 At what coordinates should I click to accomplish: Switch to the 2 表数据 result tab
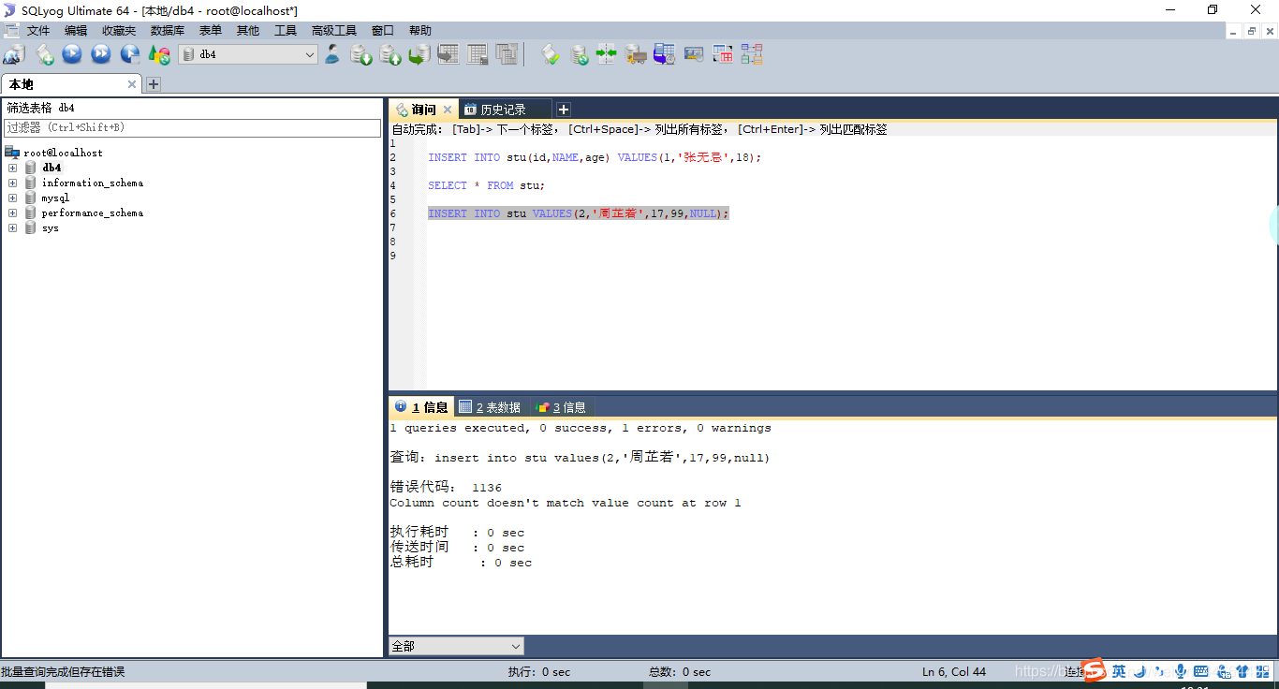pos(491,407)
